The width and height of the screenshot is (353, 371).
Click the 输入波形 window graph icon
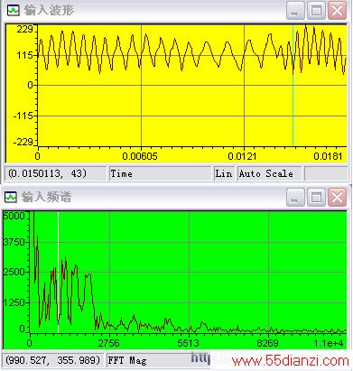coord(13,11)
